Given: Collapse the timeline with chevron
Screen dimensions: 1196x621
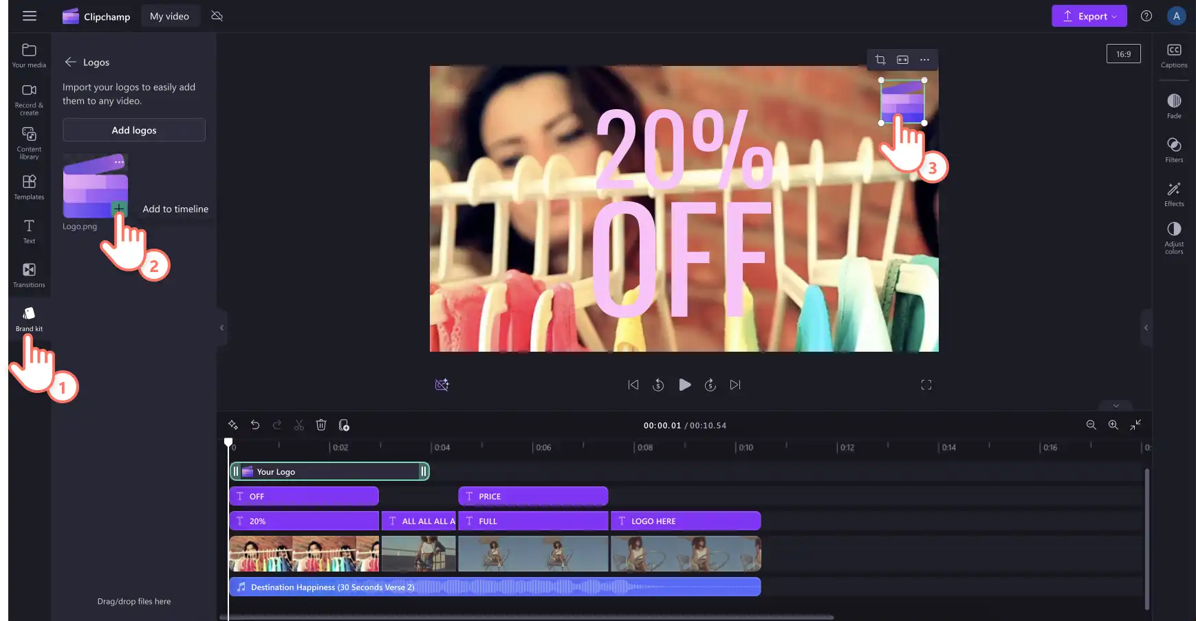Looking at the screenshot, I should [x=1116, y=405].
